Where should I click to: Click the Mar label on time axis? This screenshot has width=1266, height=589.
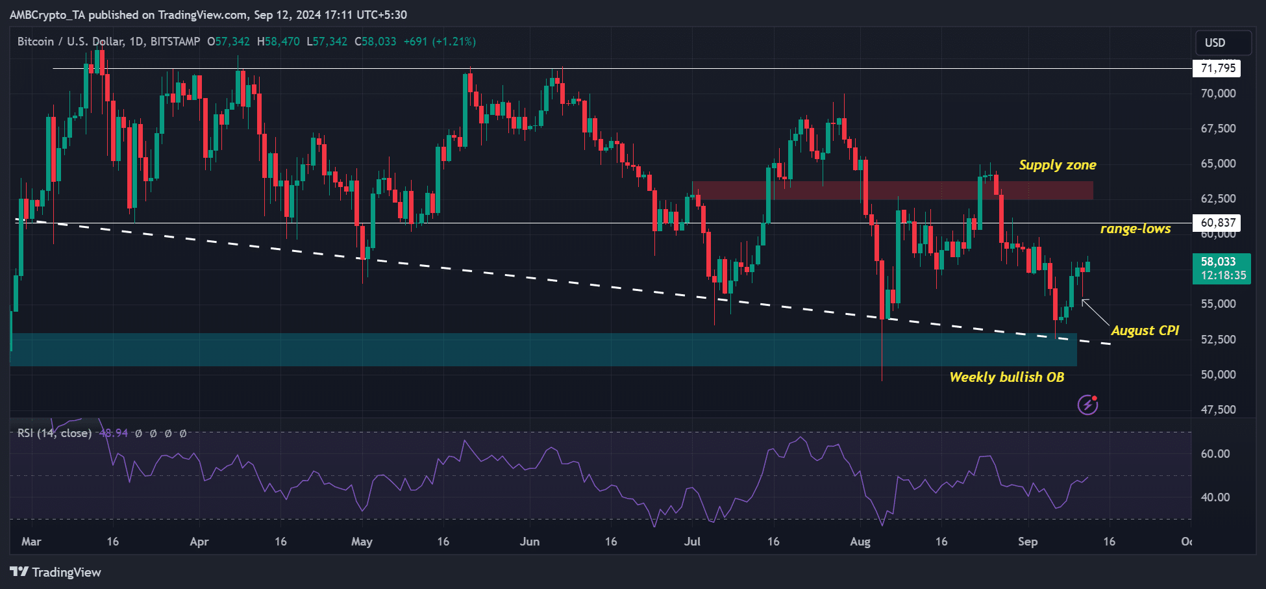(31, 542)
